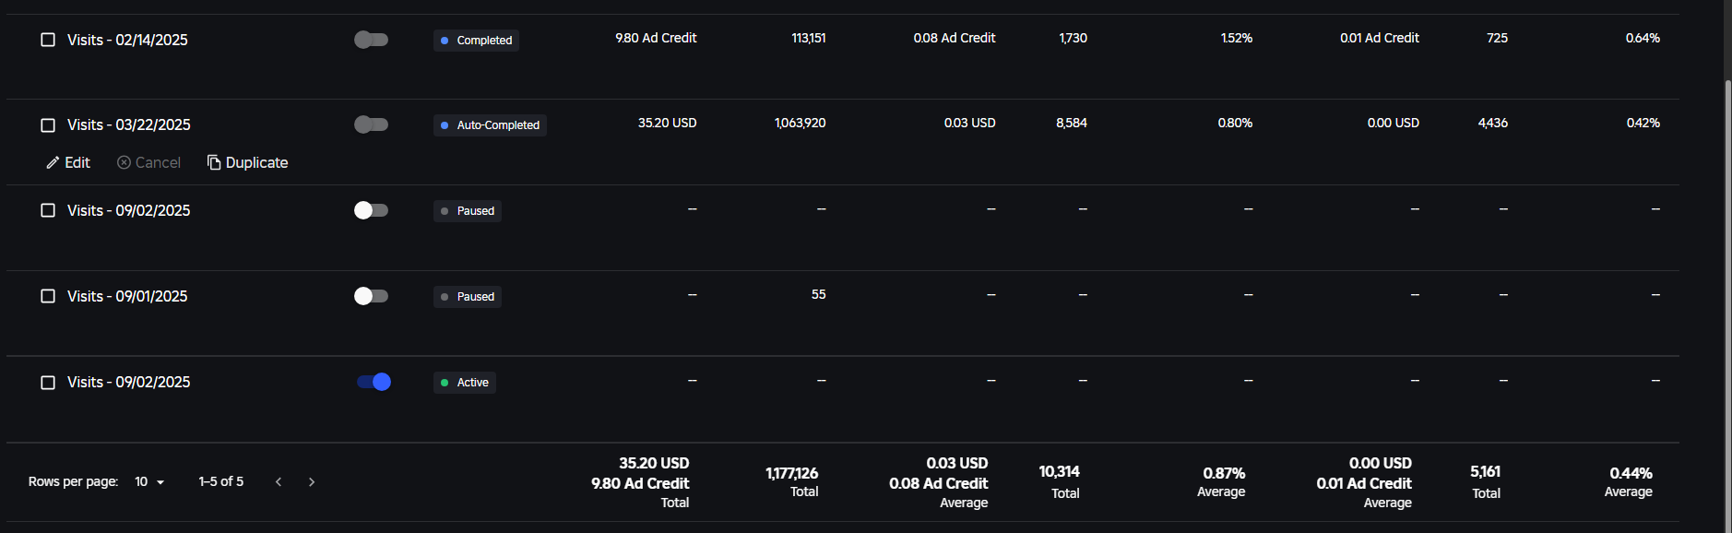Click the green Active status badge
This screenshot has height=533, width=1732.
click(465, 383)
